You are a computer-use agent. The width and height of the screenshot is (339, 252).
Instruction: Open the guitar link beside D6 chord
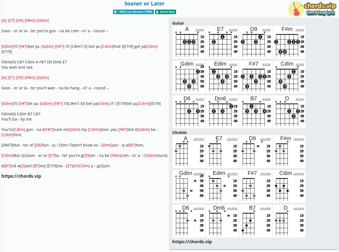[x=200, y=99]
